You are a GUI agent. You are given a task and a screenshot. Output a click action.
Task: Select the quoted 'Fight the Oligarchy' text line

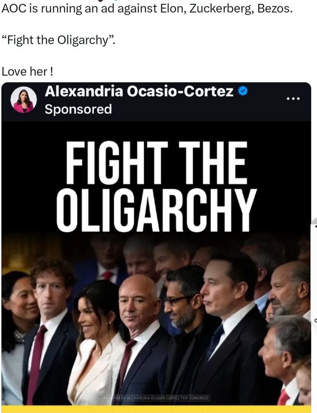point(59,40)
